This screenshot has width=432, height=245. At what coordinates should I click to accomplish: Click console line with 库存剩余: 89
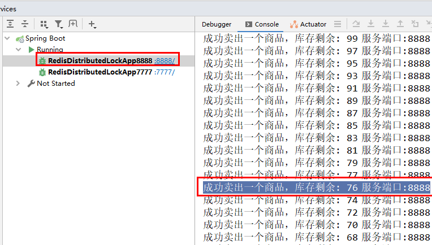[x=317, y=100]
